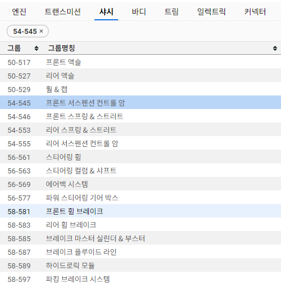Click the 그룹명칭 column header
The height and width of the screenshot is (287, 281).
click(61, 48)
